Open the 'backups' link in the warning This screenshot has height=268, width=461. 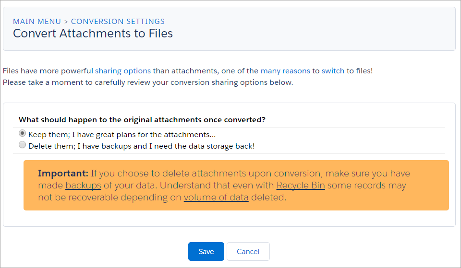pos(83,186)
